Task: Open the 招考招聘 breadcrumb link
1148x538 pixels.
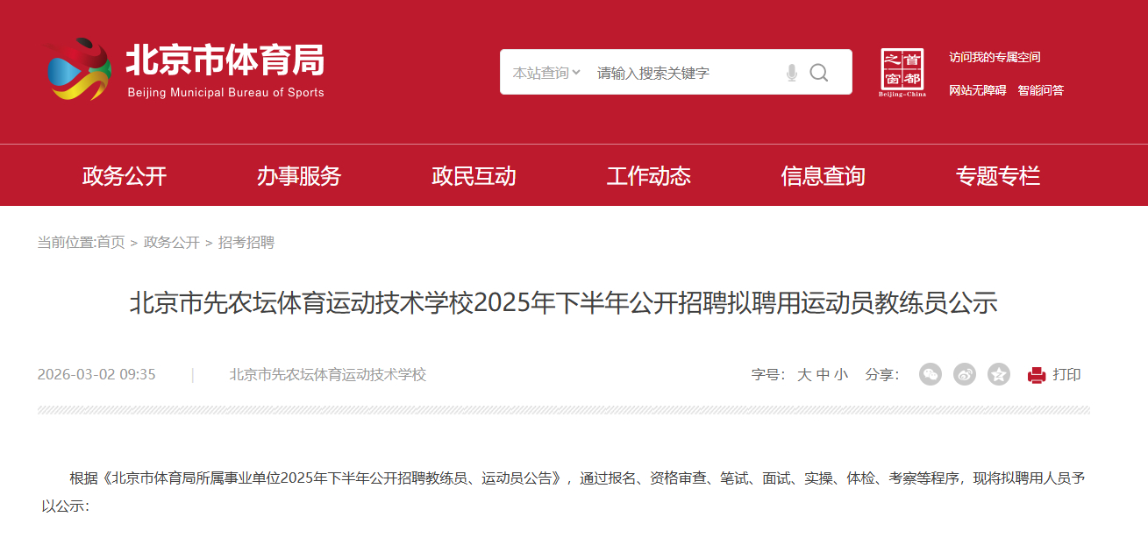Action: pos(246,243)
